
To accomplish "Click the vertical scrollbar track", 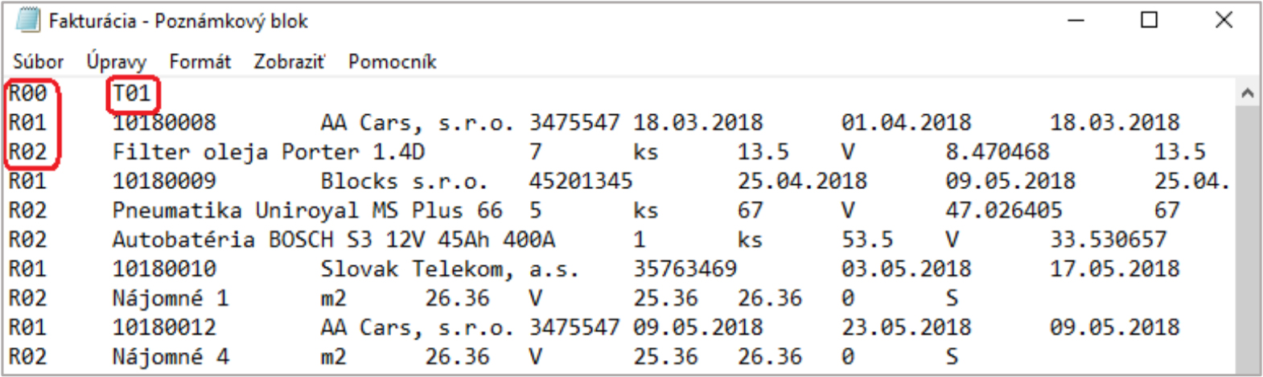I will (1248, 237).
